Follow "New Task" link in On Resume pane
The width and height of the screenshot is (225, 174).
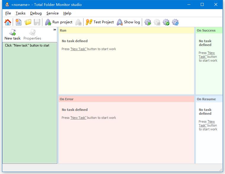click(207, 123)
